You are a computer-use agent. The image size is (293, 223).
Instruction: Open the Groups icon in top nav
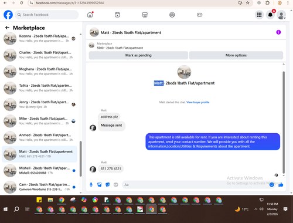[x=172, y=15]
